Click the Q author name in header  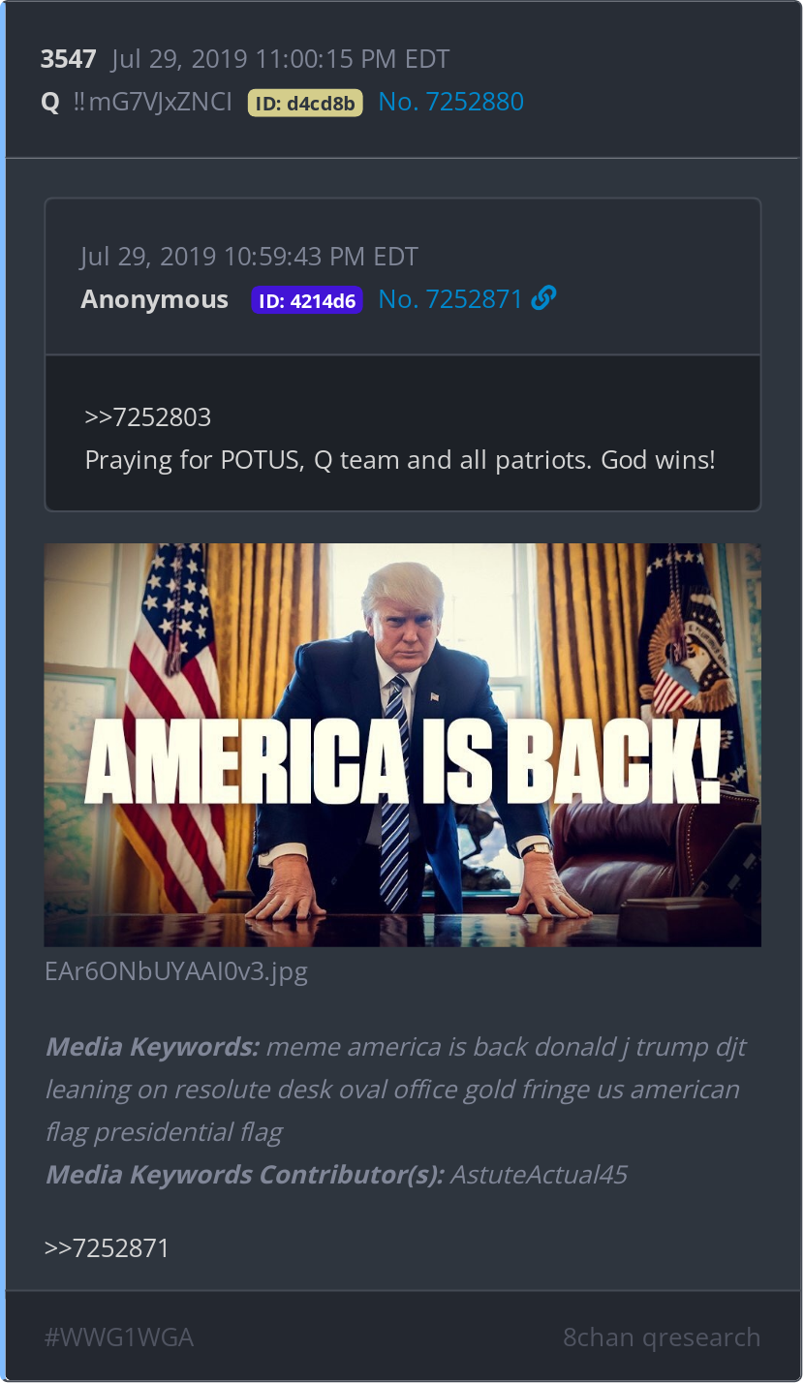click(50, 103)
